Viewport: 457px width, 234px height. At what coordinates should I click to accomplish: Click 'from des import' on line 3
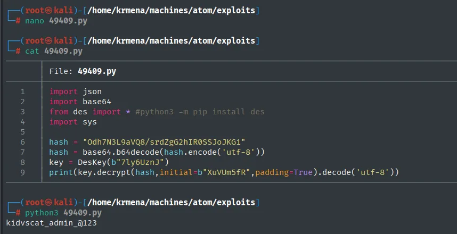85,112
